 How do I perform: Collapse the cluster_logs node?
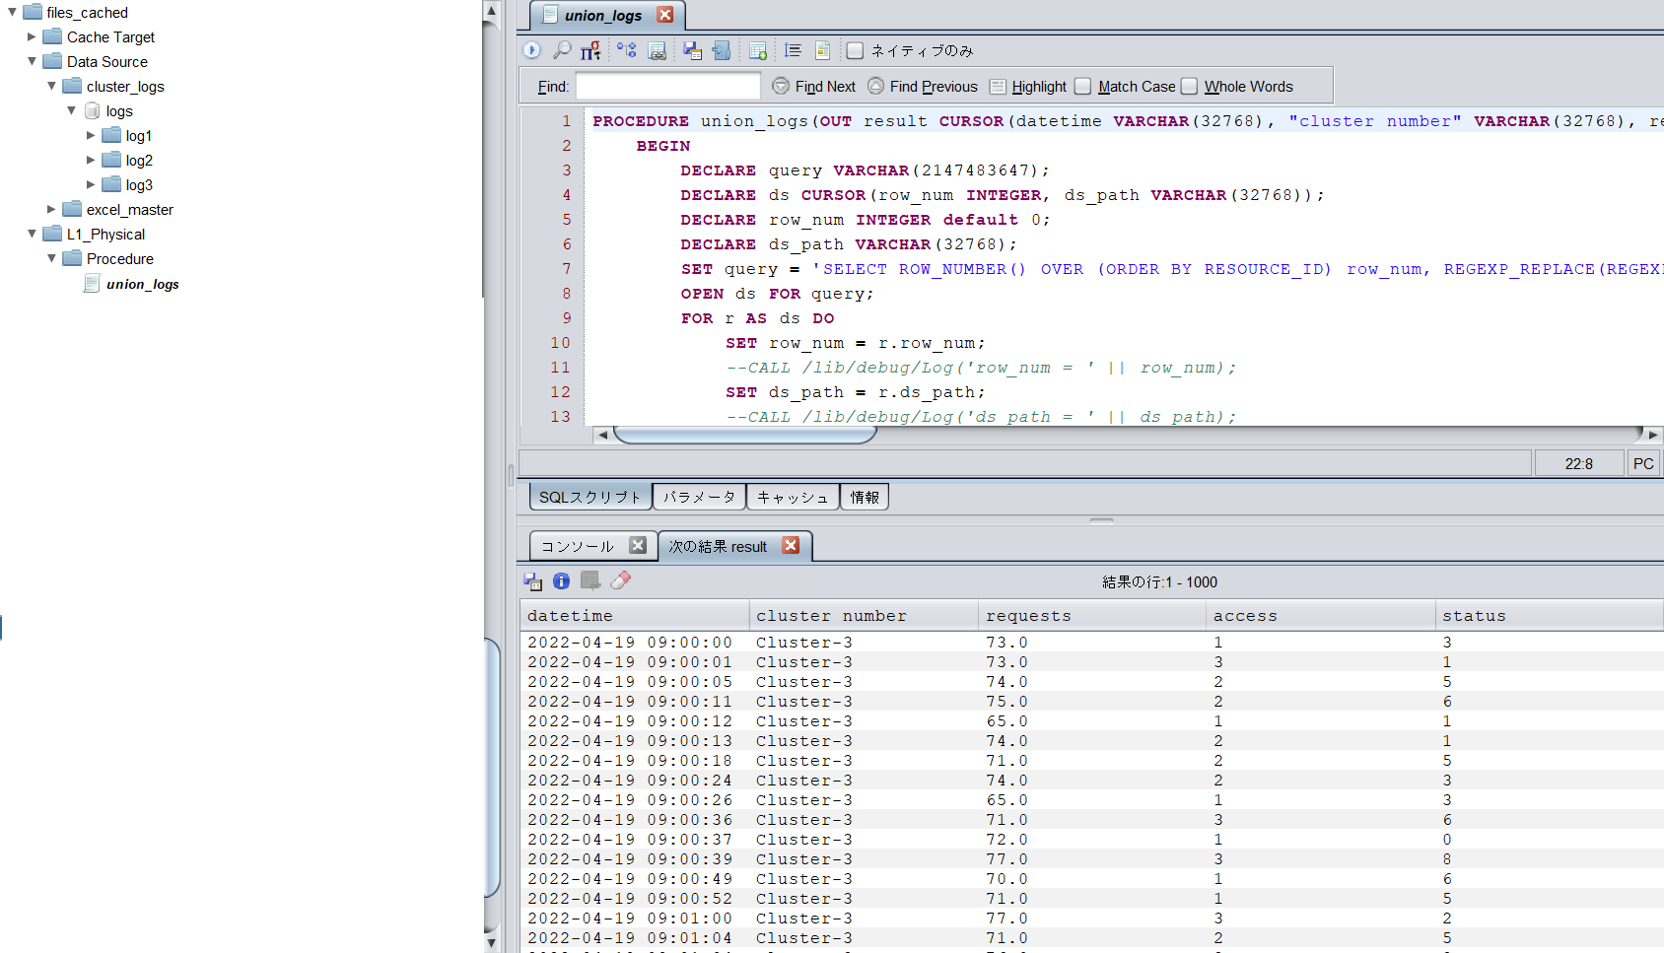coord(51,86)
